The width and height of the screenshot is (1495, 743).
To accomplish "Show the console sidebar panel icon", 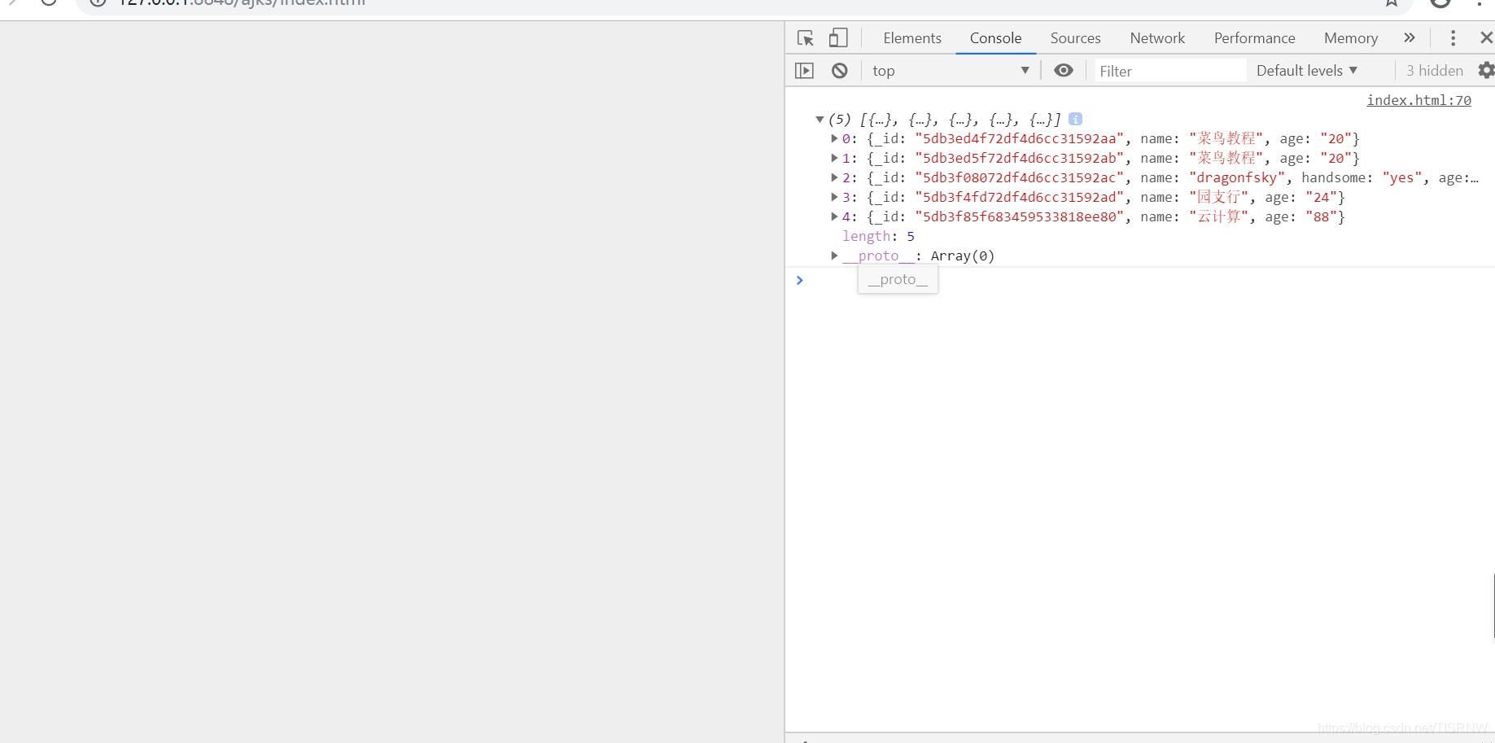I will [804, 71].
